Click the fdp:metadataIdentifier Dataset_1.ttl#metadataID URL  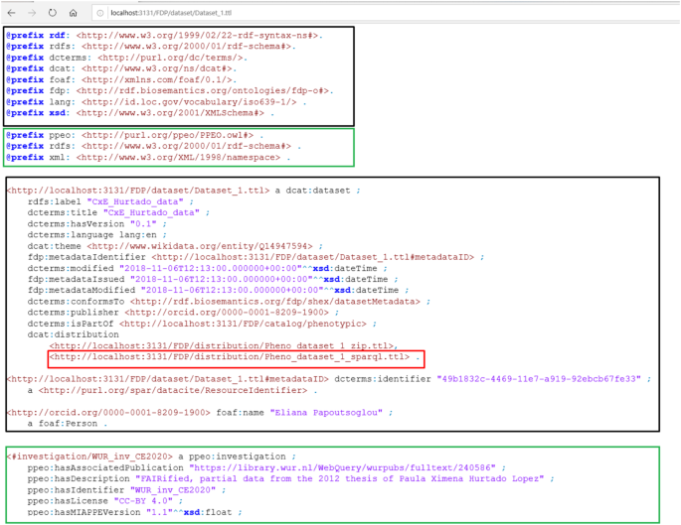coord(313,257)
